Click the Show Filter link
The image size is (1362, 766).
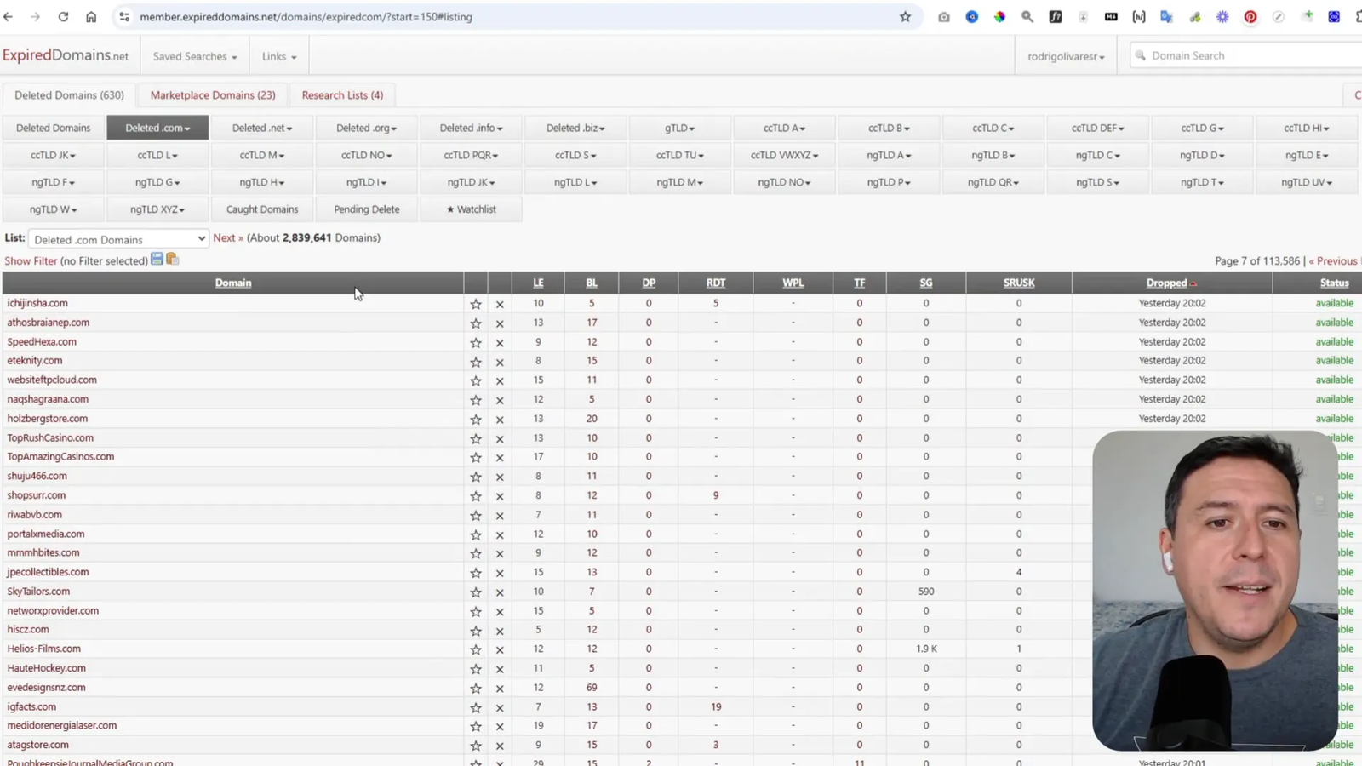tap(31, 261)
